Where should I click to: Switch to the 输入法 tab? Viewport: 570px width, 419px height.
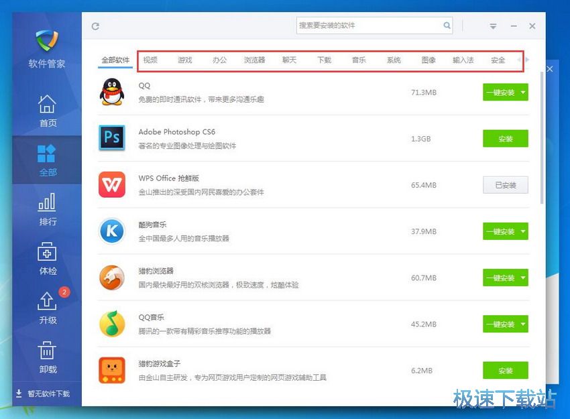point(463,60)
